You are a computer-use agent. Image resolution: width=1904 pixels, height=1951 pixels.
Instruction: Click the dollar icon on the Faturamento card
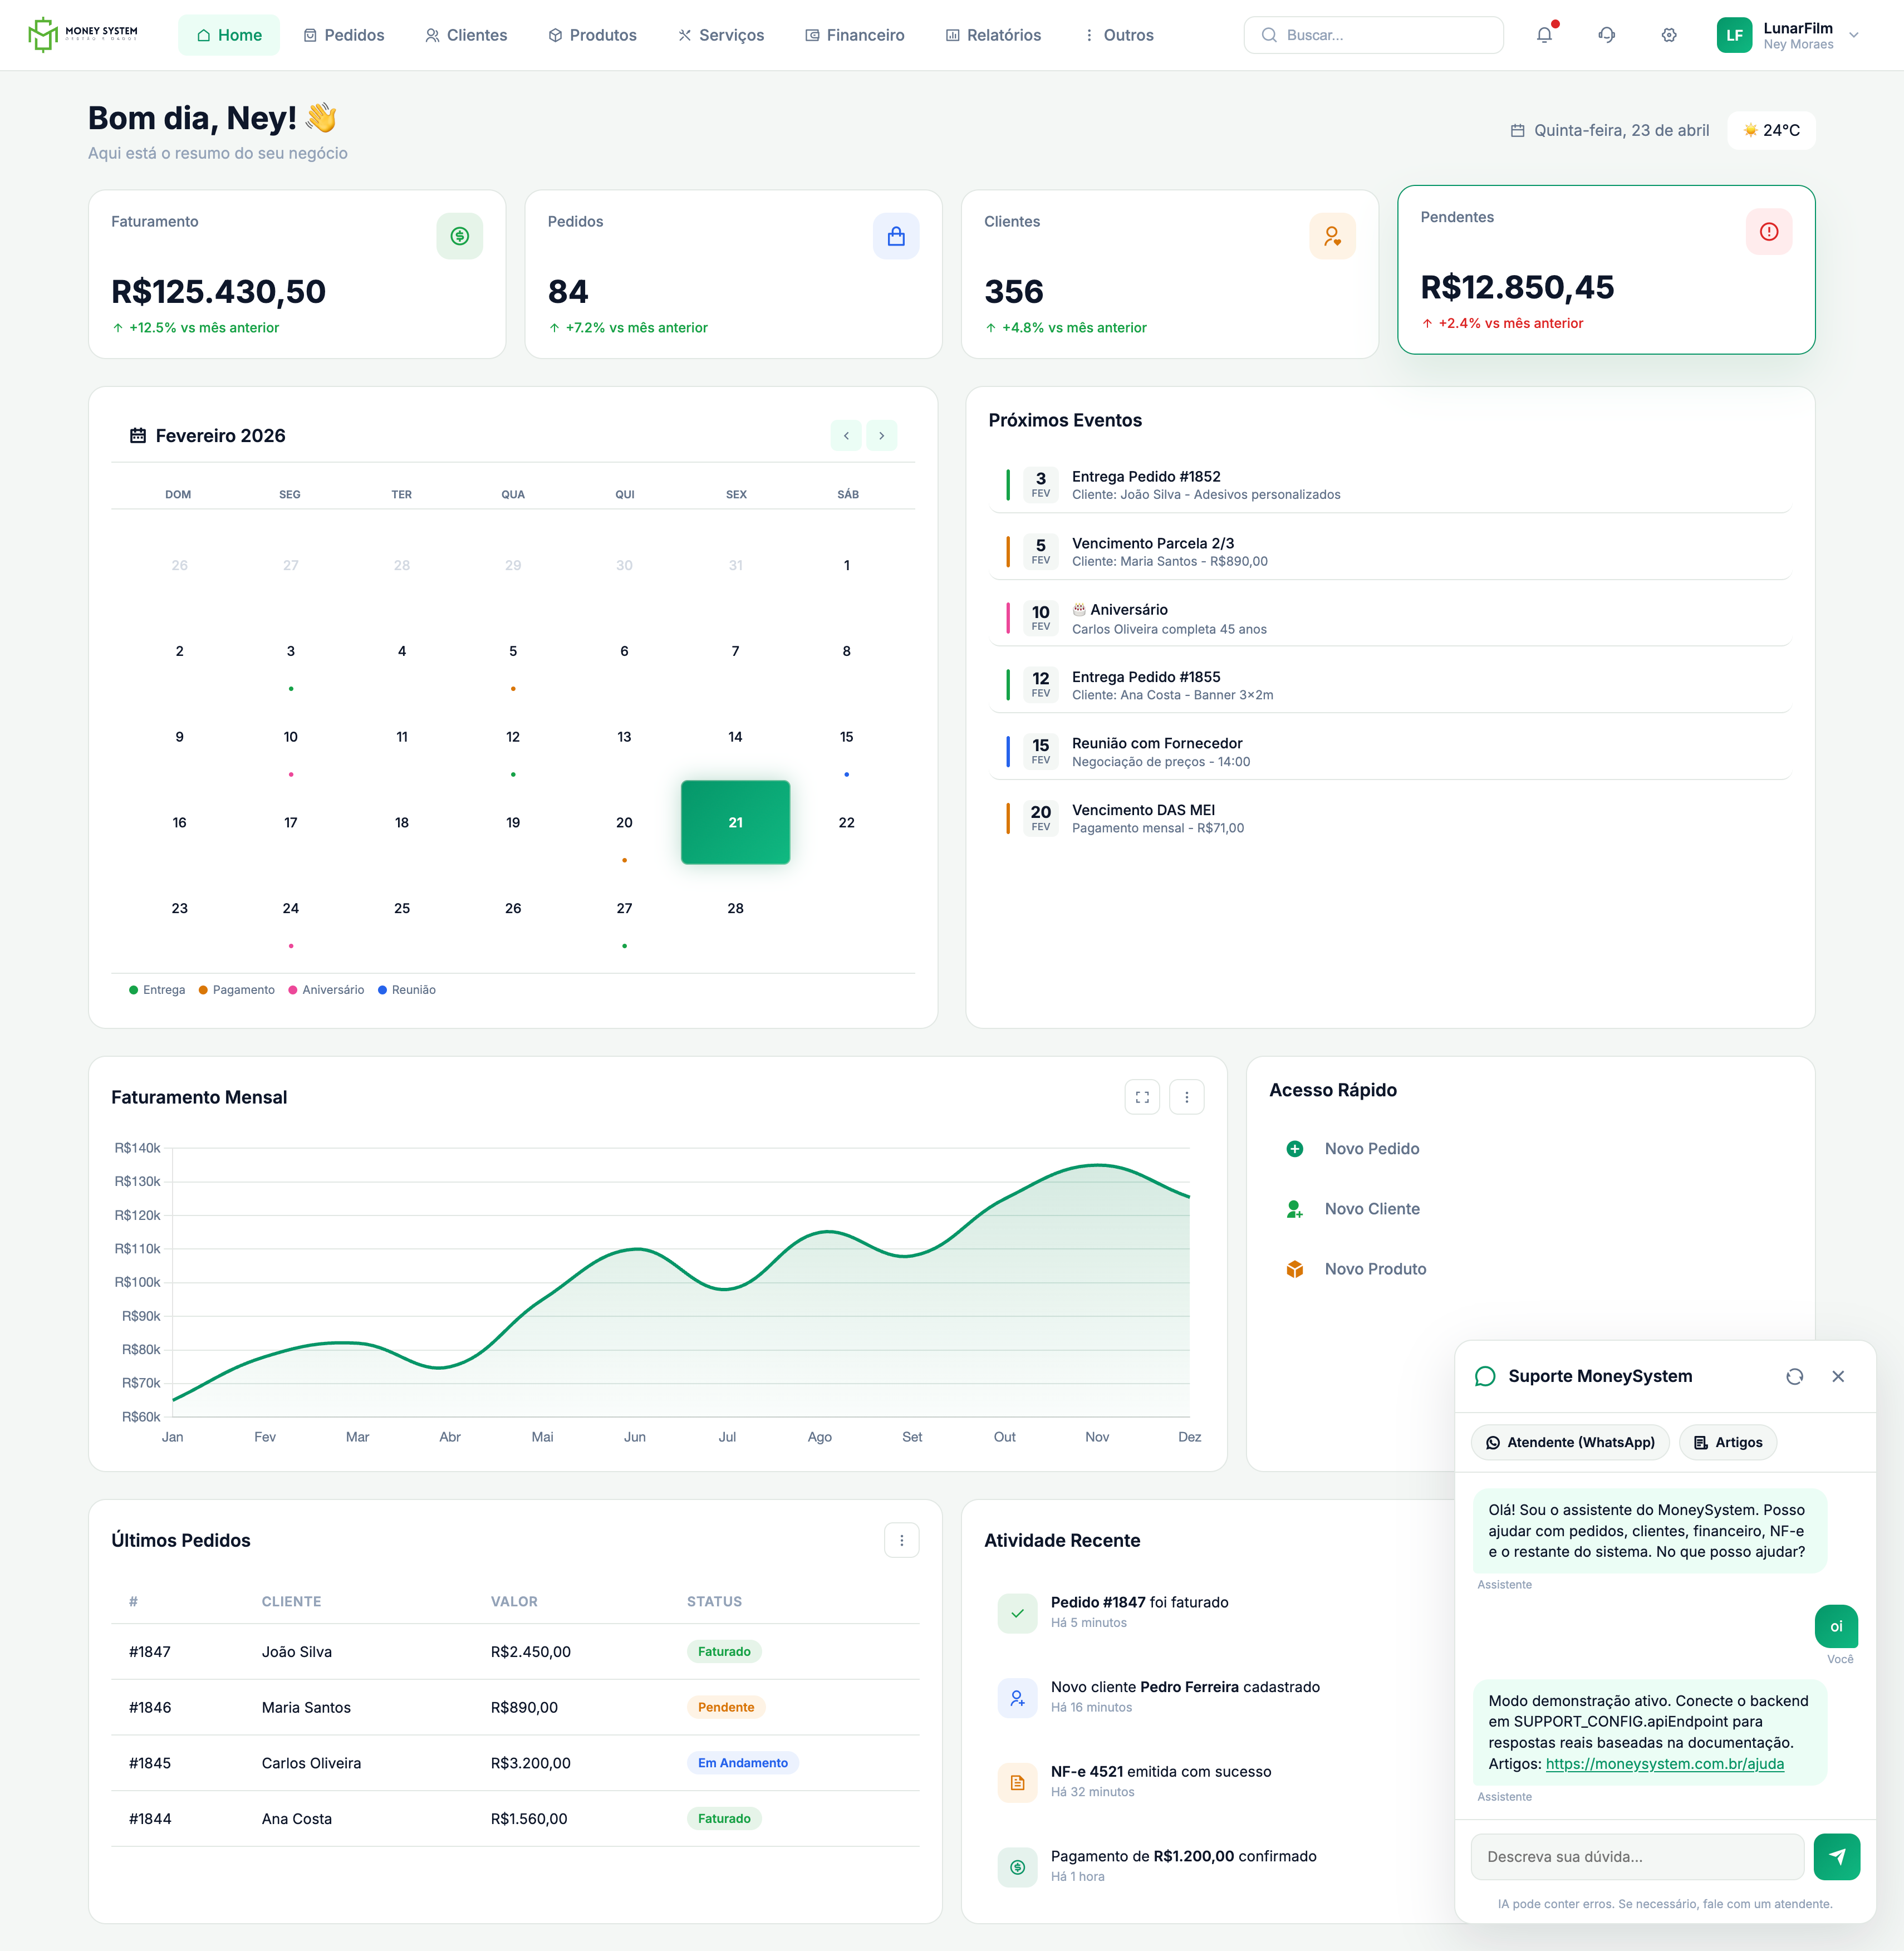point(459,236)
